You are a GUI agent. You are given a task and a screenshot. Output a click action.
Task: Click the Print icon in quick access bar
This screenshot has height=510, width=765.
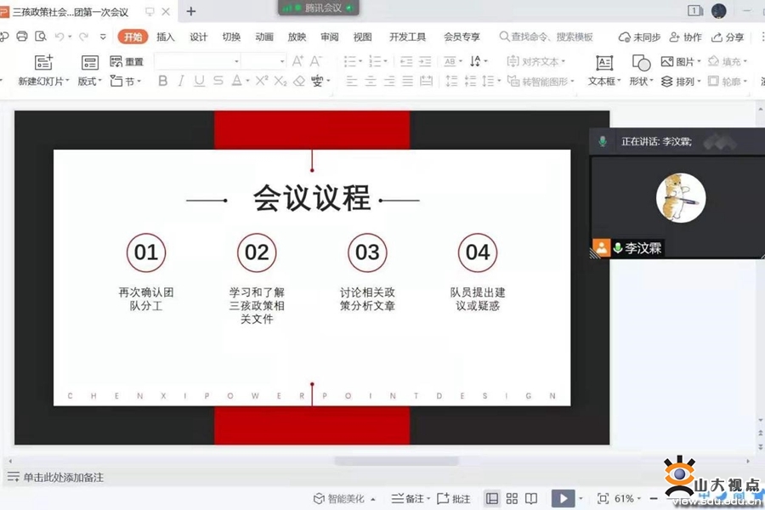point(22,37)
